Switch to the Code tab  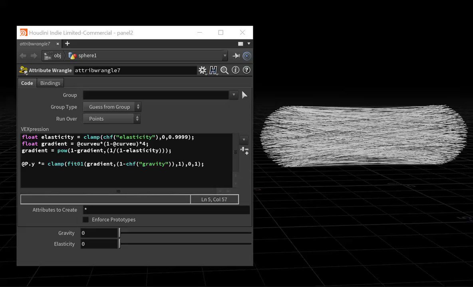coord(27,83)
